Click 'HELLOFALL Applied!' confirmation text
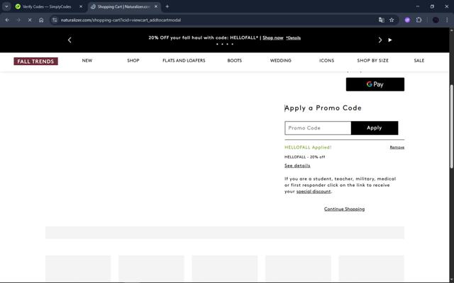 pyautogui.click(x=308, y=147)
